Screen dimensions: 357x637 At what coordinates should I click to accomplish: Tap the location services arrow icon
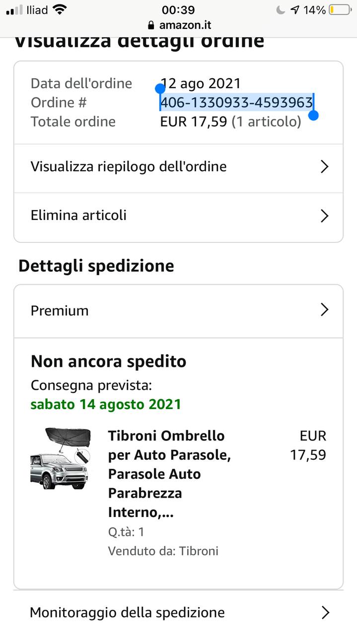coord(295,10)
